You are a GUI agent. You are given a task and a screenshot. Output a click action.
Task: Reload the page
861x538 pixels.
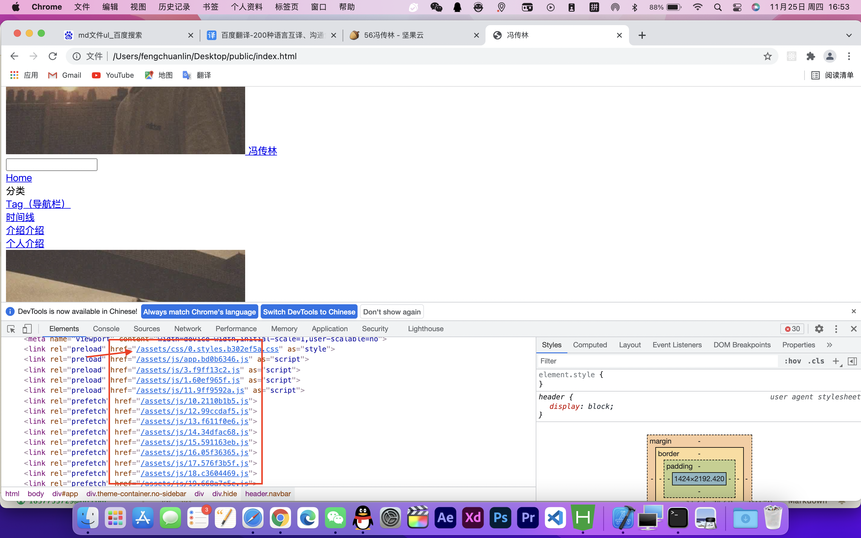[53, 56]
